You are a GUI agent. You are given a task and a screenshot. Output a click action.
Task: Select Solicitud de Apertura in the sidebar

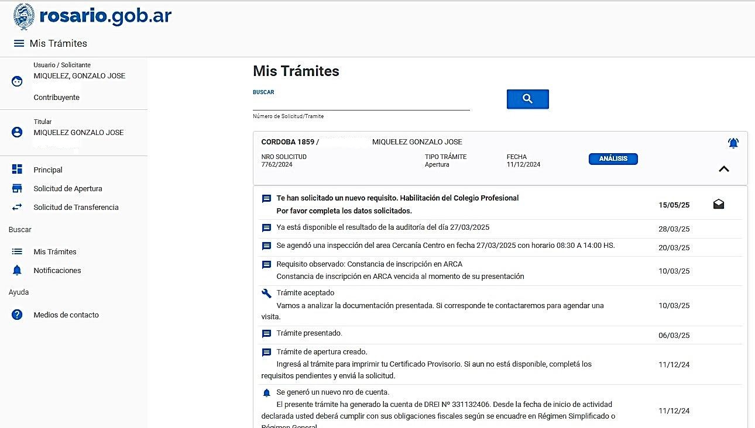[67, 189]
